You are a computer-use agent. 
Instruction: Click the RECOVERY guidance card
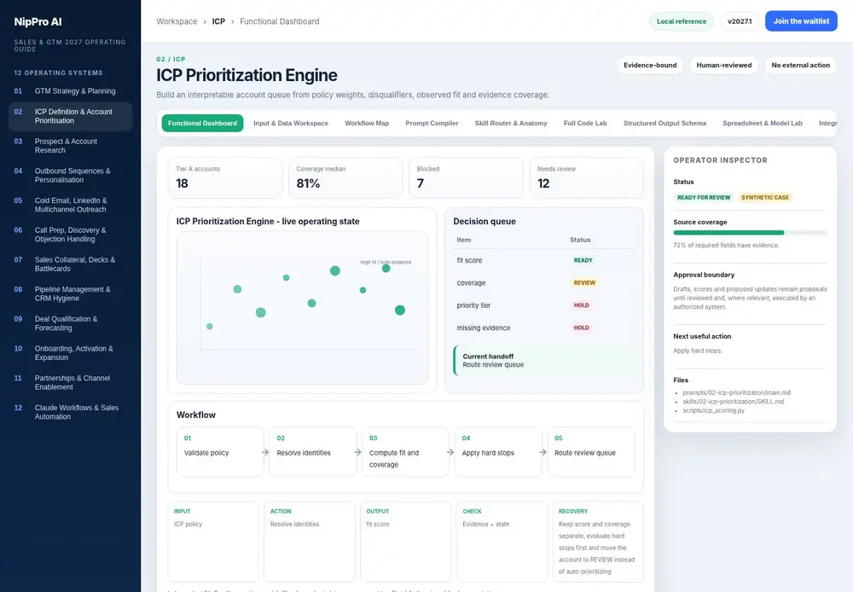[x=598, y=542]
